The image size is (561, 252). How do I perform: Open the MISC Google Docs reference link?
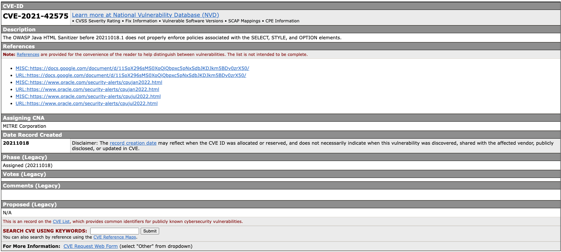pyautogui.click(x=132, y=68)
